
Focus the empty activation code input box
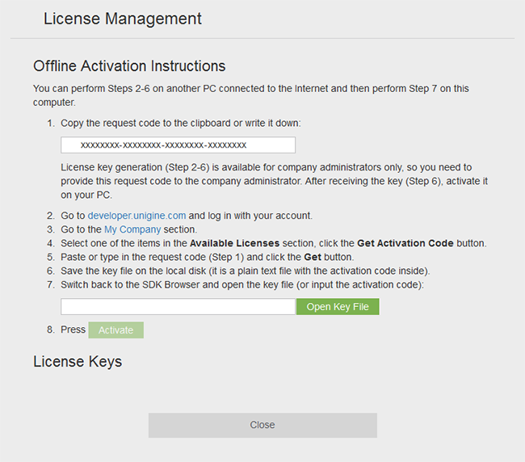click(x=178, y=307)
